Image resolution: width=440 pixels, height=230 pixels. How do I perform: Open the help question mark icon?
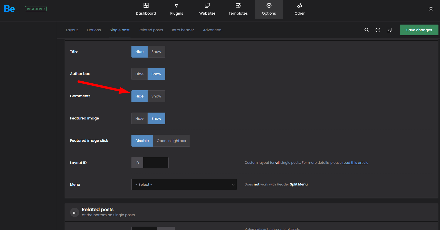[378, 30]
